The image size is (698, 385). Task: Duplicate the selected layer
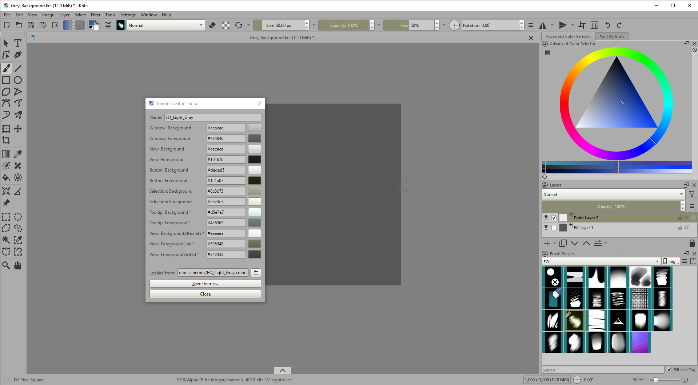[563, 243]
